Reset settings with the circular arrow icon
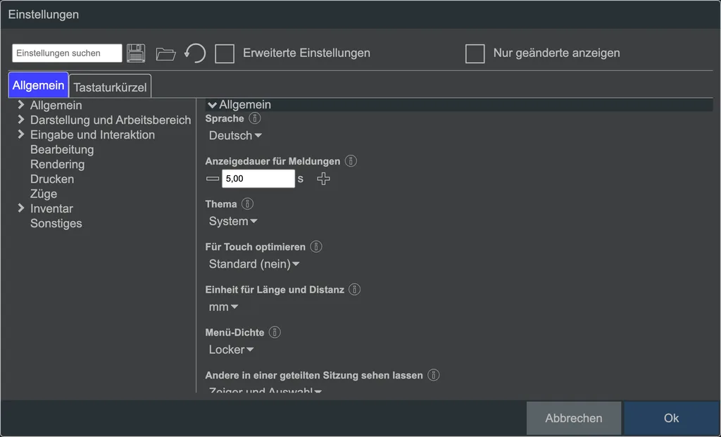 195,53
